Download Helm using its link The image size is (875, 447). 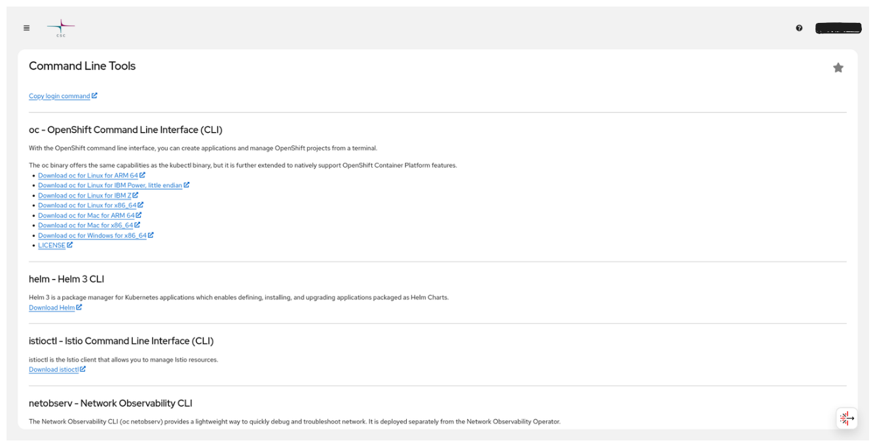click(52, 307)
